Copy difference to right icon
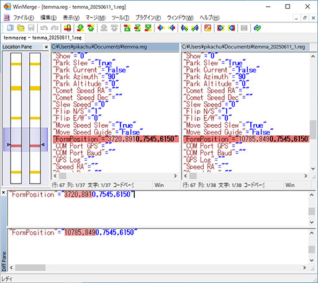The image size is (318, 283). (161, 28)
